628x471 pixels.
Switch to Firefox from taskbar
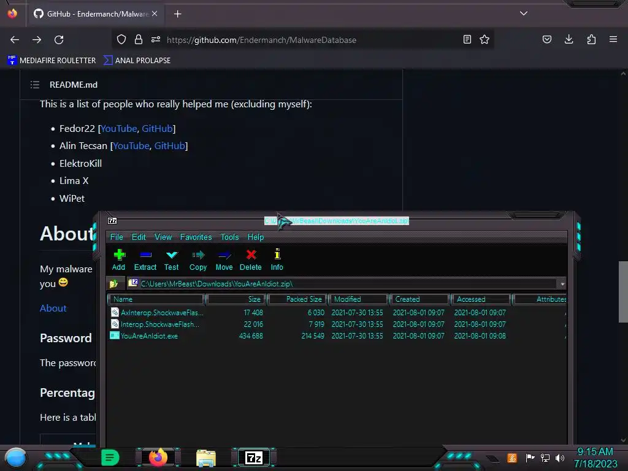pyautogui.click(x=158, y=458)
